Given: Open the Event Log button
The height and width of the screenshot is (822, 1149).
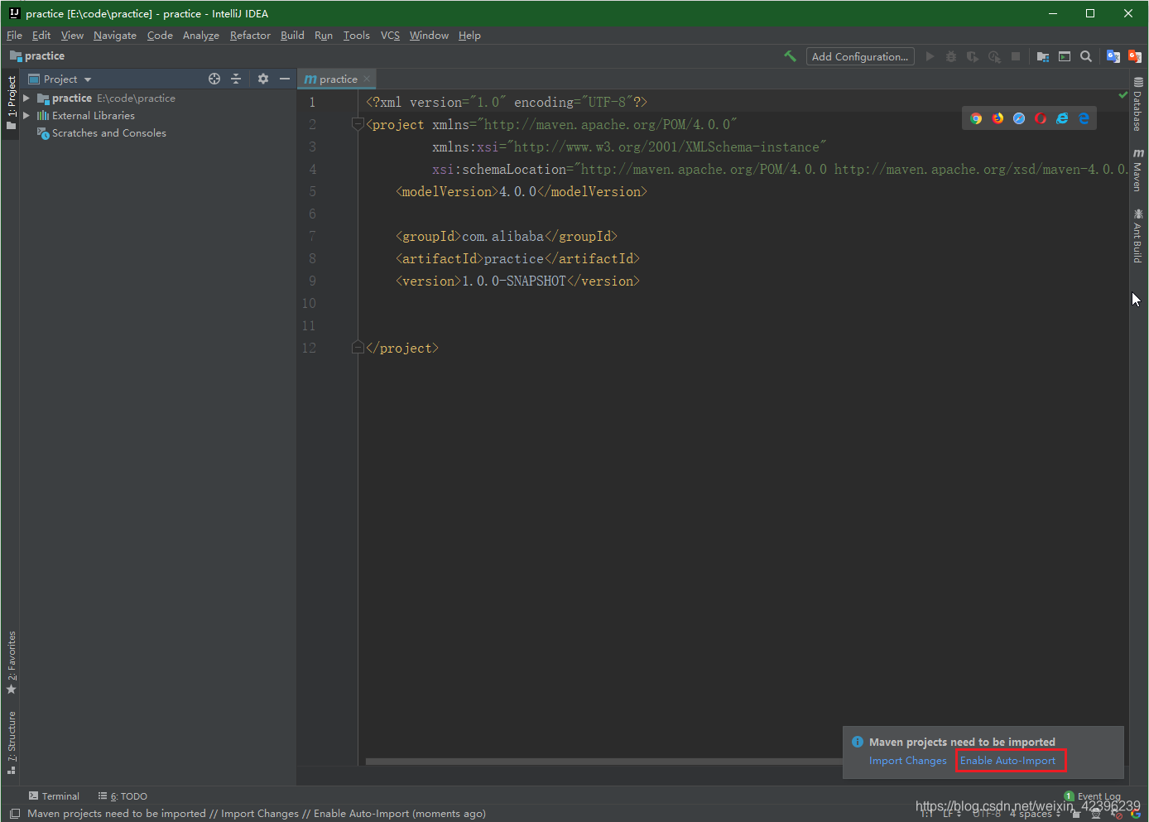Looking at the screenshot, I should [x=1093, y=796].
